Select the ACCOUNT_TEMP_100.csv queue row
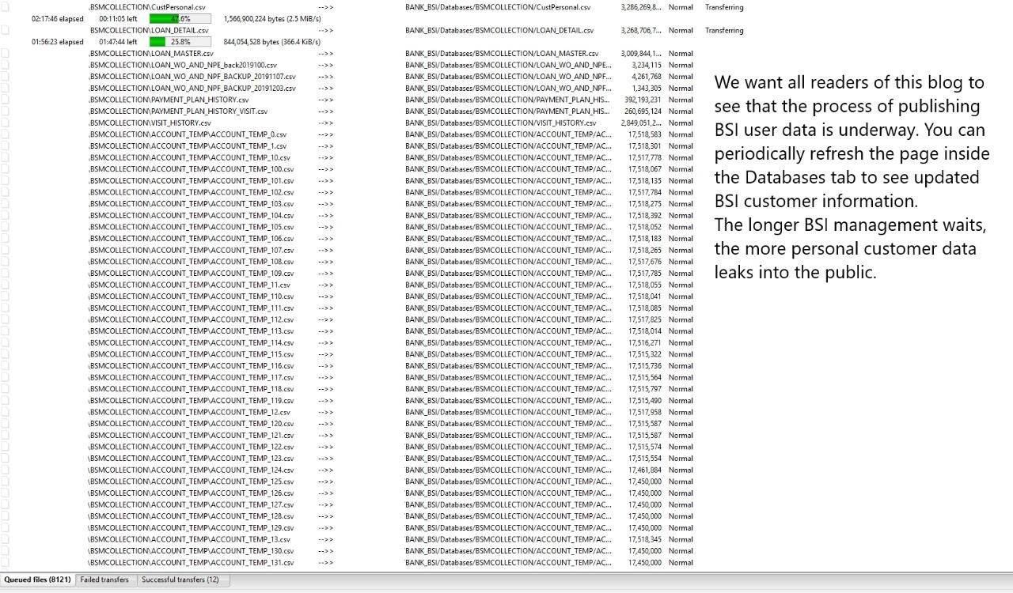Viewport: 1013px width, 593px height. pyautogui.click(x=191, y=169)
